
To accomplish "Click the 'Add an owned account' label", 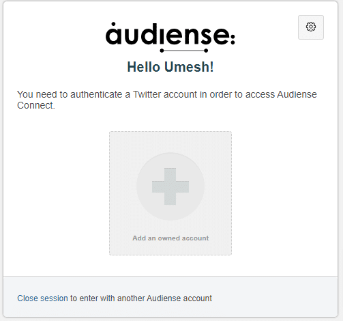I will [170, 238].
